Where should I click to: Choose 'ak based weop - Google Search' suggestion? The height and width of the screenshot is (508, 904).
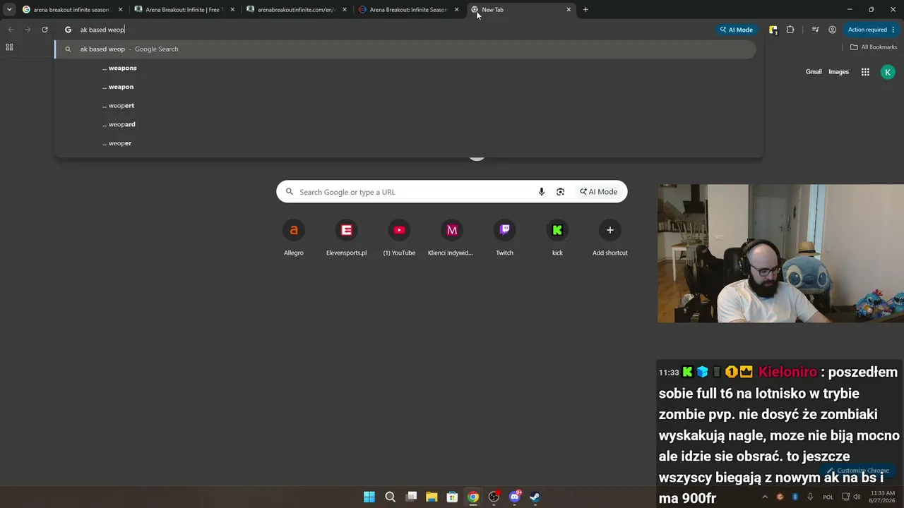[405, 49]
